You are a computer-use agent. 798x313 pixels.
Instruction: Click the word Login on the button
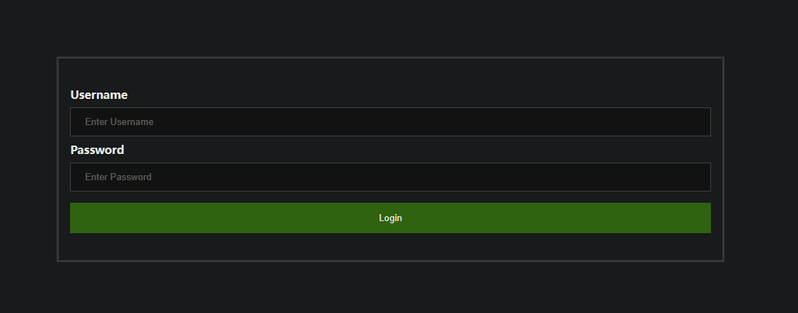(x=391, y=218)
